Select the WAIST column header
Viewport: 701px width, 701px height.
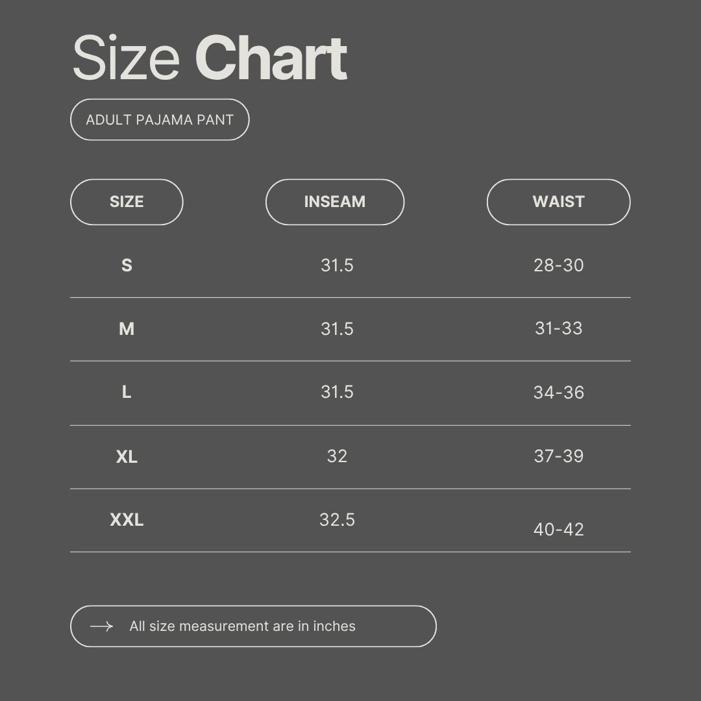point(558,202)
